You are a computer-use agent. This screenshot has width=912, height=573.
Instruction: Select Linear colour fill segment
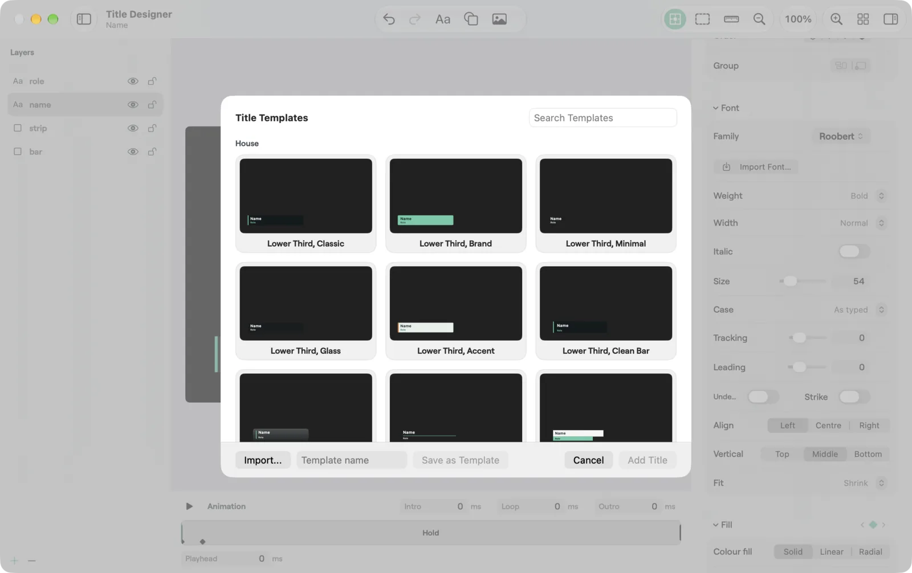point(832,551)
